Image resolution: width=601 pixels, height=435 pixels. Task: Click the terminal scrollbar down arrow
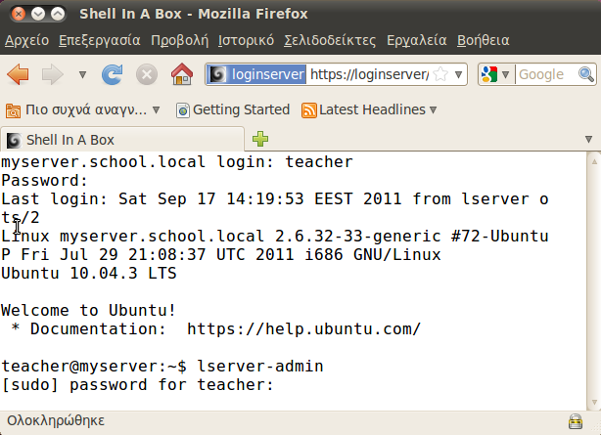pos(594,402)
